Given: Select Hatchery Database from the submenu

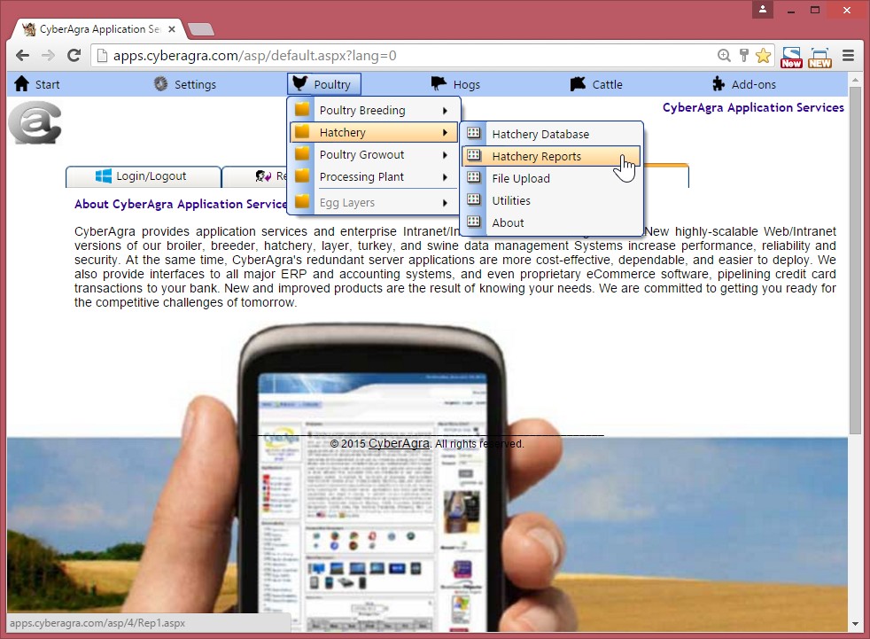Looking at the screenshot, I should (552, 134).
